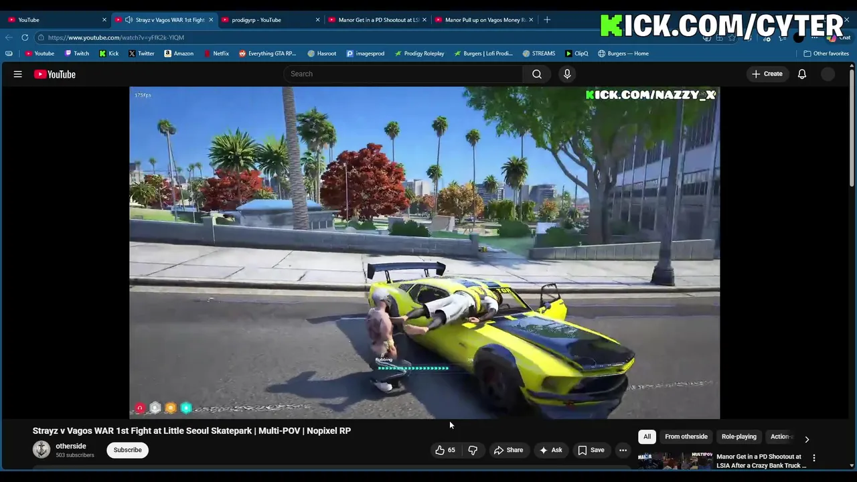Screen dimensions: 857x482
Task: Save the video to a playlist
Action: tap(591, 450)
